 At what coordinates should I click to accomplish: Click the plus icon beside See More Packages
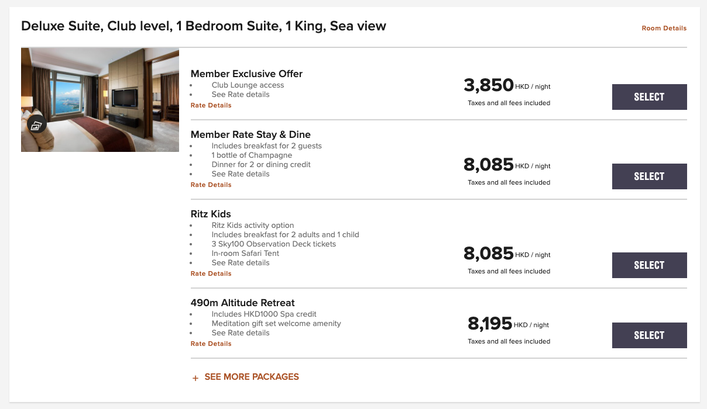(195, 378)
